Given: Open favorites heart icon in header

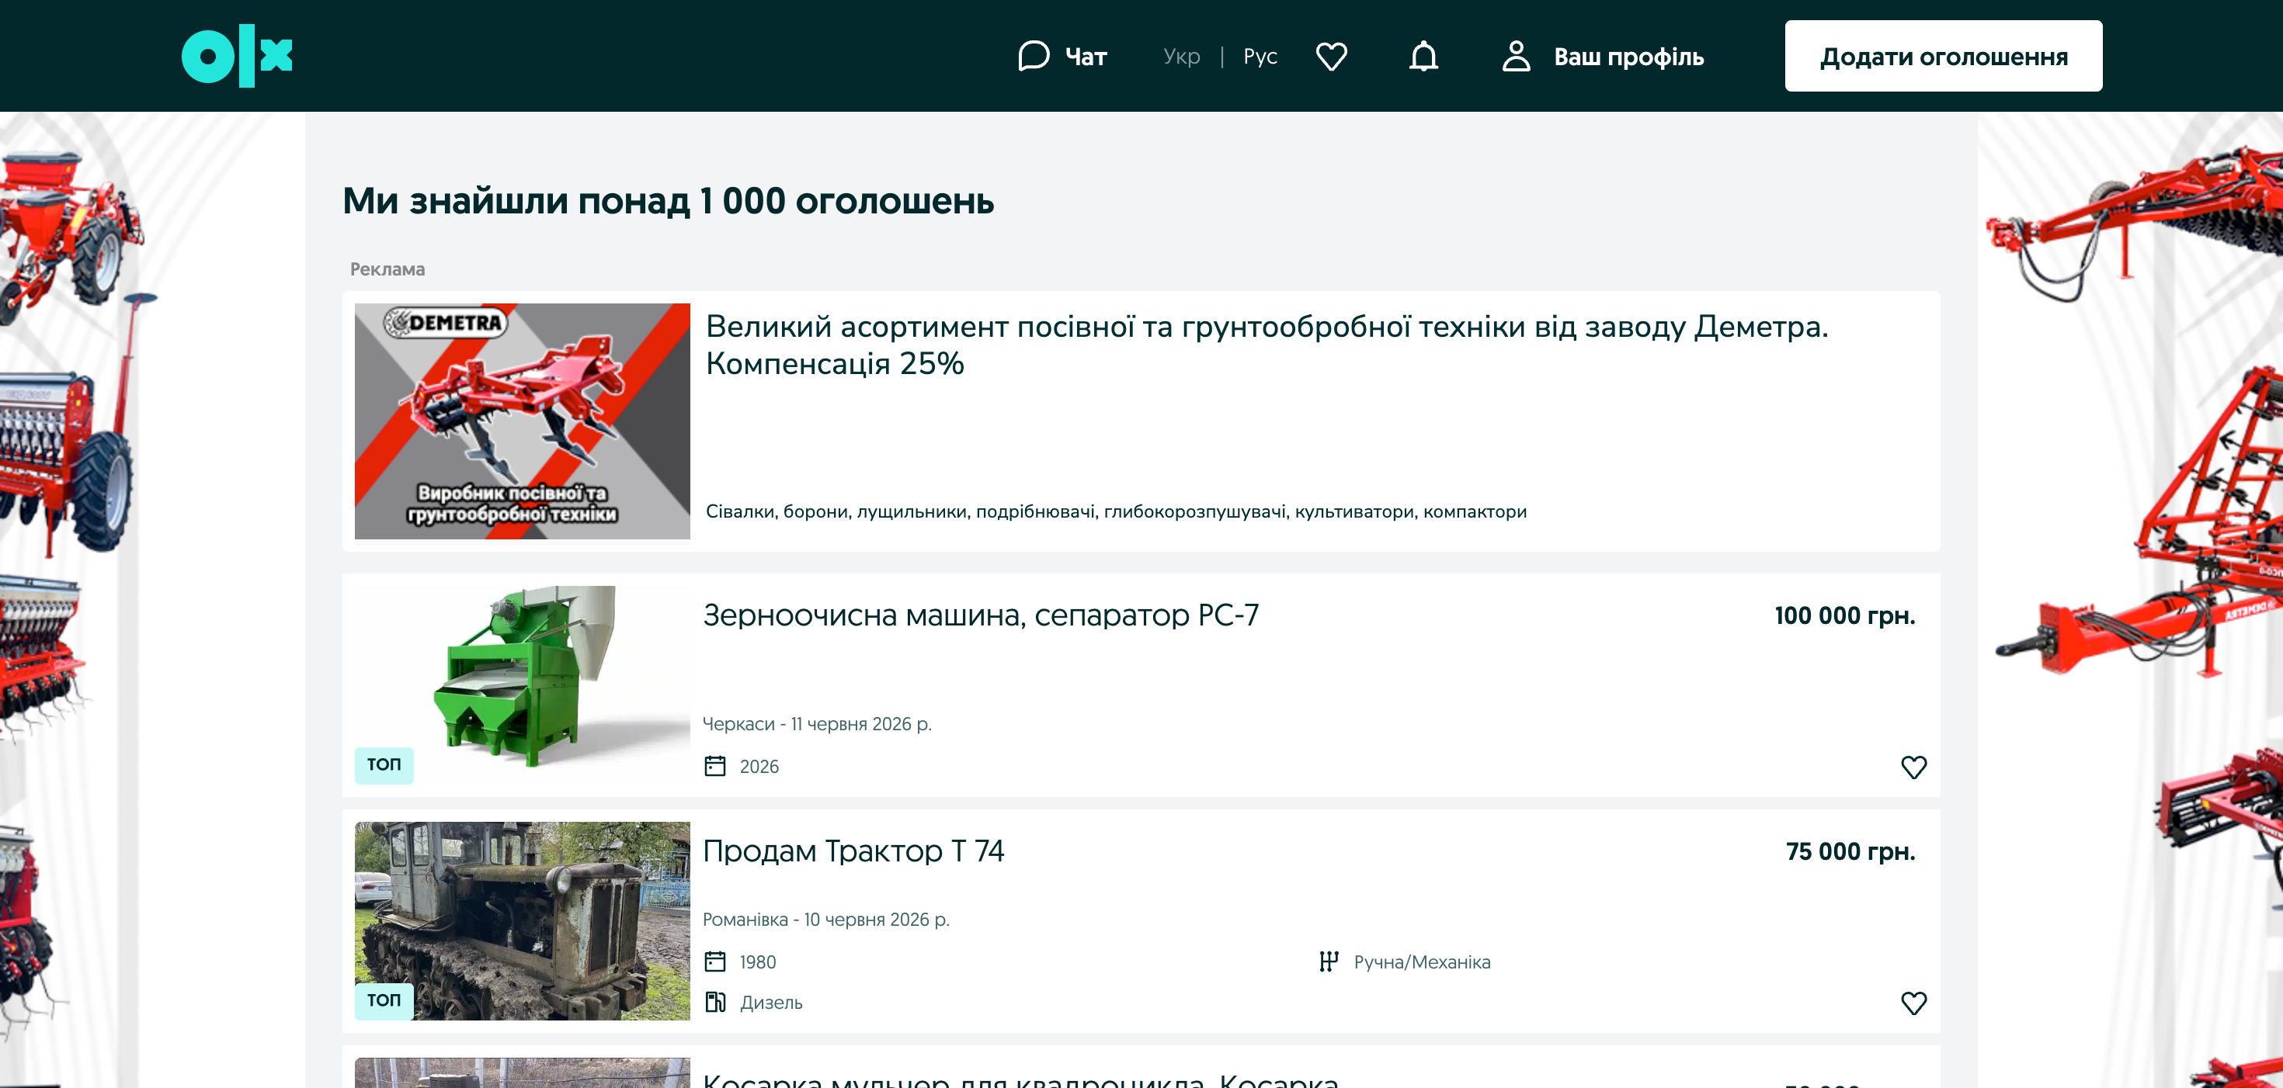Looking at the screenshot, I should click(x=1331, y=56).
